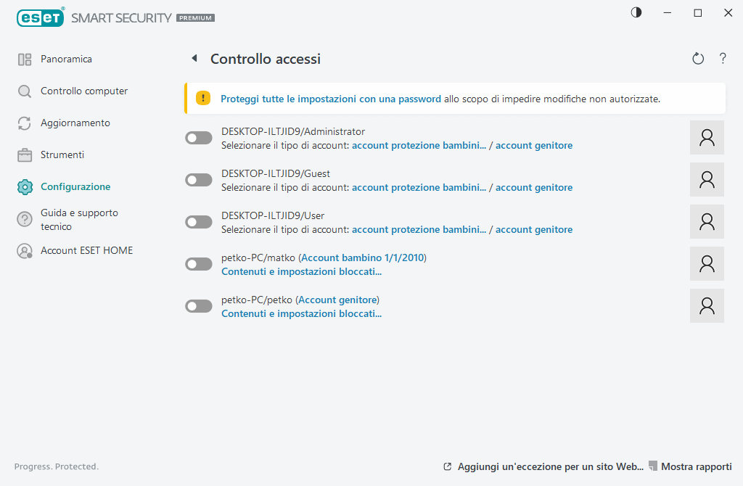
Task: Click the user icon for DESKTOP-ILTJID9/Guest
Action: point(707,180)
